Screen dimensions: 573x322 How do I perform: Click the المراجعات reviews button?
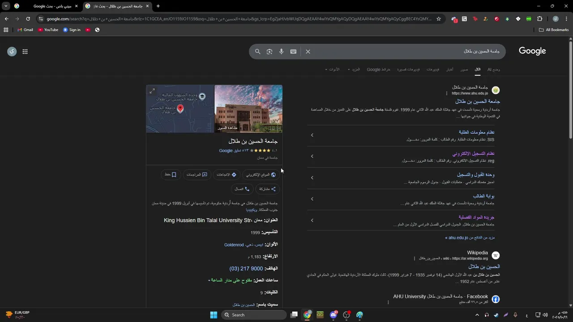[197, 175]
